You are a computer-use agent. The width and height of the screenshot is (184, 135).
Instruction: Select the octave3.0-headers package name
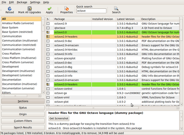click(x=66, y=85)
